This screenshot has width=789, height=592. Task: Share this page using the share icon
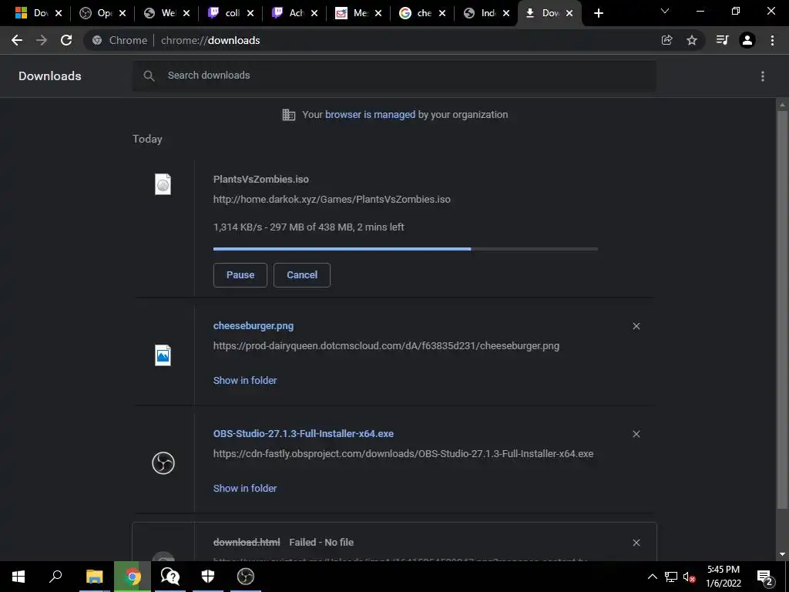[x=666, y=40]
